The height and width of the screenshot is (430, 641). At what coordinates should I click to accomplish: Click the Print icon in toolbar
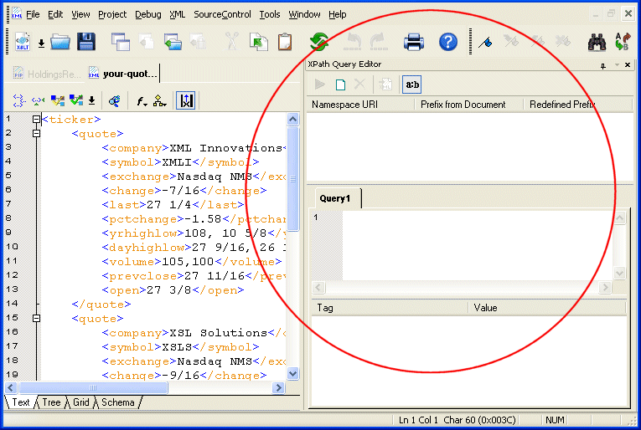[414, 42]
